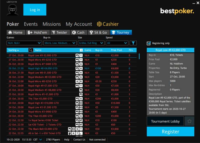Click HT icon in Sat €30 Ticket row

81,125
